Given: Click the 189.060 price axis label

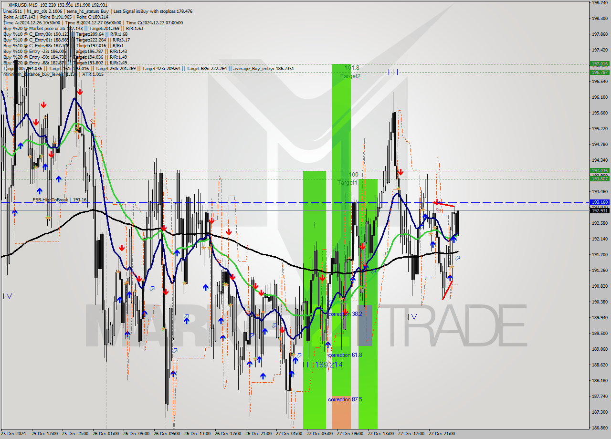Looking at the screenshot, I should [x=600, y=349].
